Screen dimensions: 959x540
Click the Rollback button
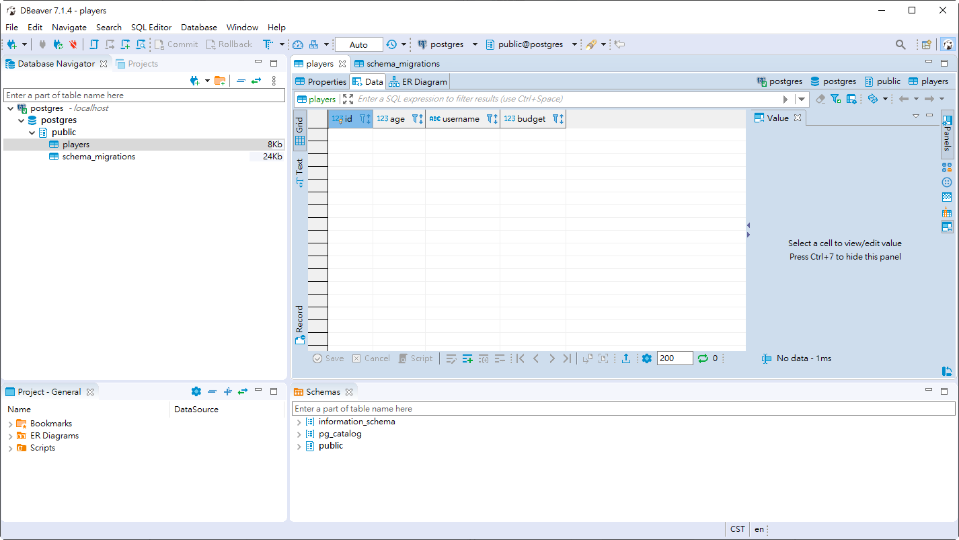point(229,44)
